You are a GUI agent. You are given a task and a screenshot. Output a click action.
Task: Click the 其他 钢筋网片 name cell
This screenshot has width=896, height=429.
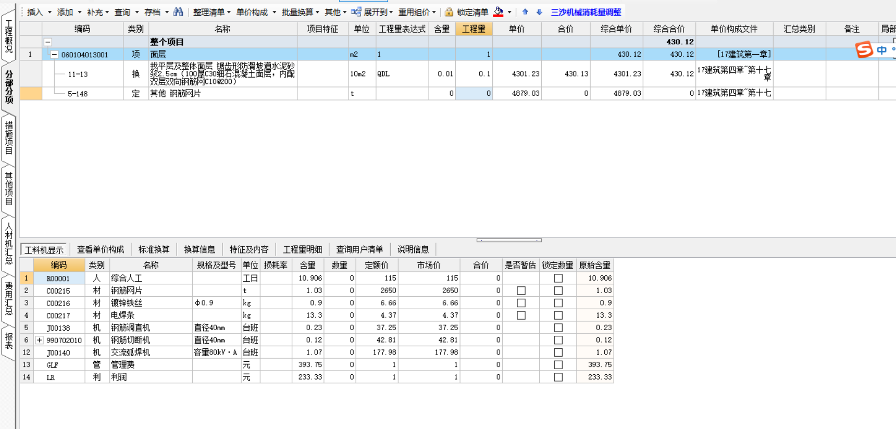coord(223,93)
